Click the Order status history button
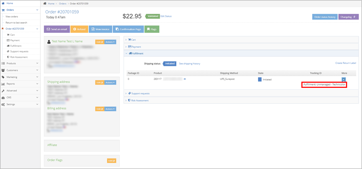362x169 pixels. (324, 17)
